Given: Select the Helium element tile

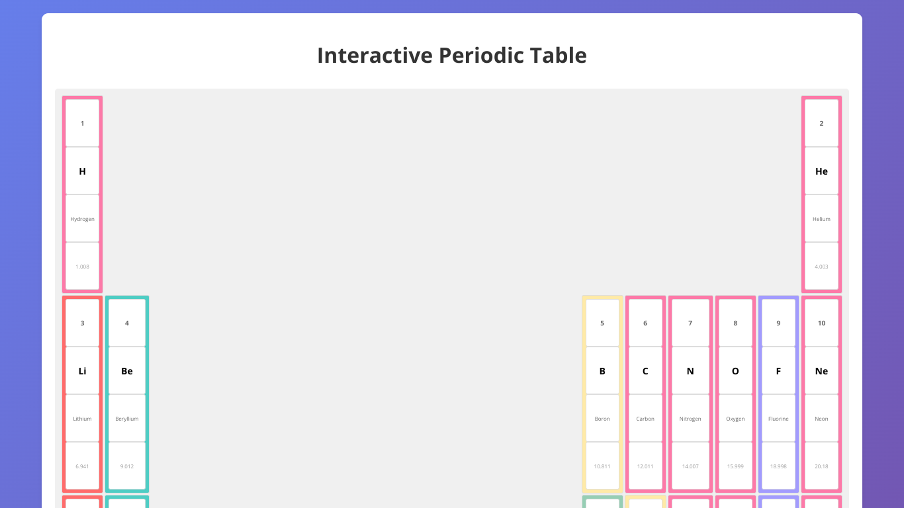Looking at the screenshot, I should [x=821, y=194].
